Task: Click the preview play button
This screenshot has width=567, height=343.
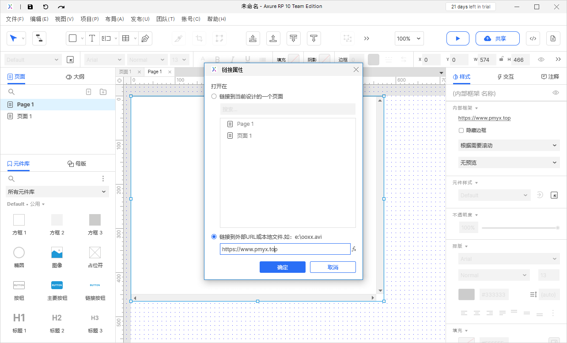Action: 457,38
